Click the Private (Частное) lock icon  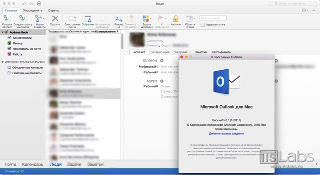tap(176, 19)
